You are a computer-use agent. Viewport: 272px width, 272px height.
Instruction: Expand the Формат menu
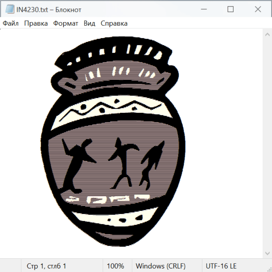tap(66, 23)
